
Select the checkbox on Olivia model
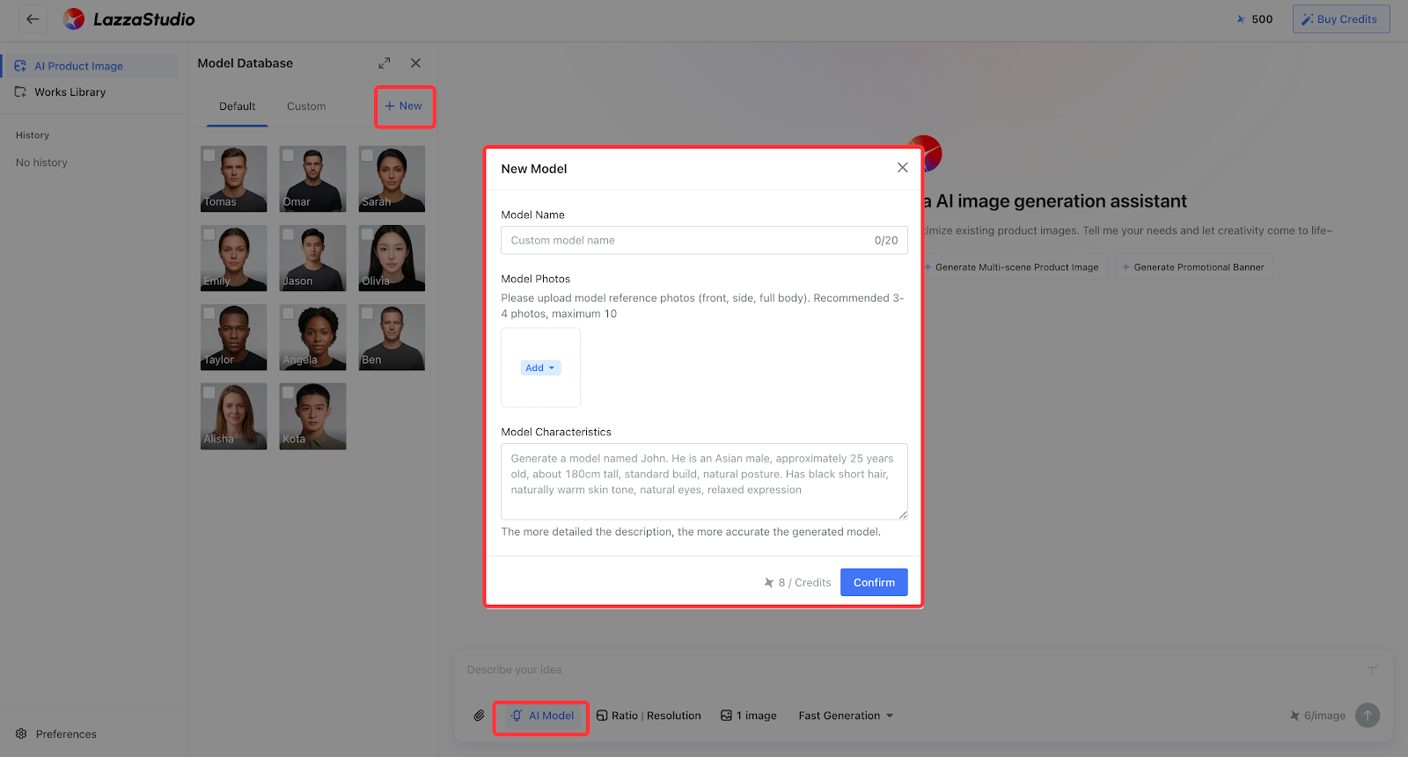(368, 235)
